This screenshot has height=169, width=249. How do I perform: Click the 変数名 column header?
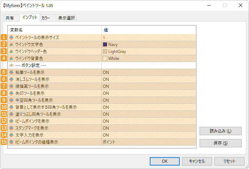pyautogui.click(x=55, y=30)
